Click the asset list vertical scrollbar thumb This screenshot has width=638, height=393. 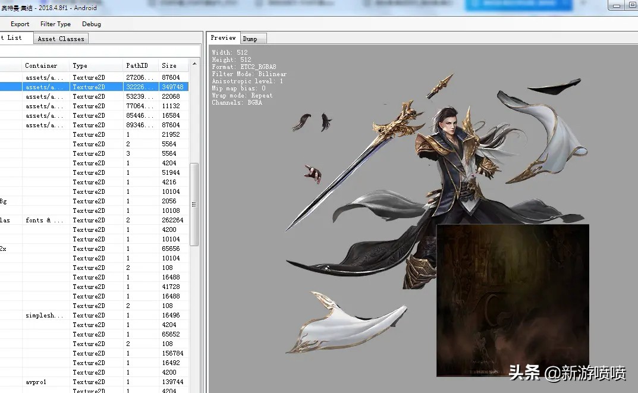(x=194, y=205)
